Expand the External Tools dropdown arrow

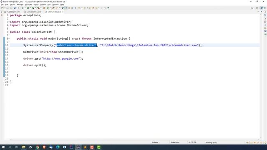point(41,8)
